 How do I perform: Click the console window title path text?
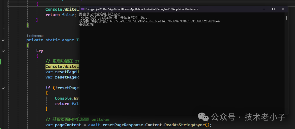point(141,9)
